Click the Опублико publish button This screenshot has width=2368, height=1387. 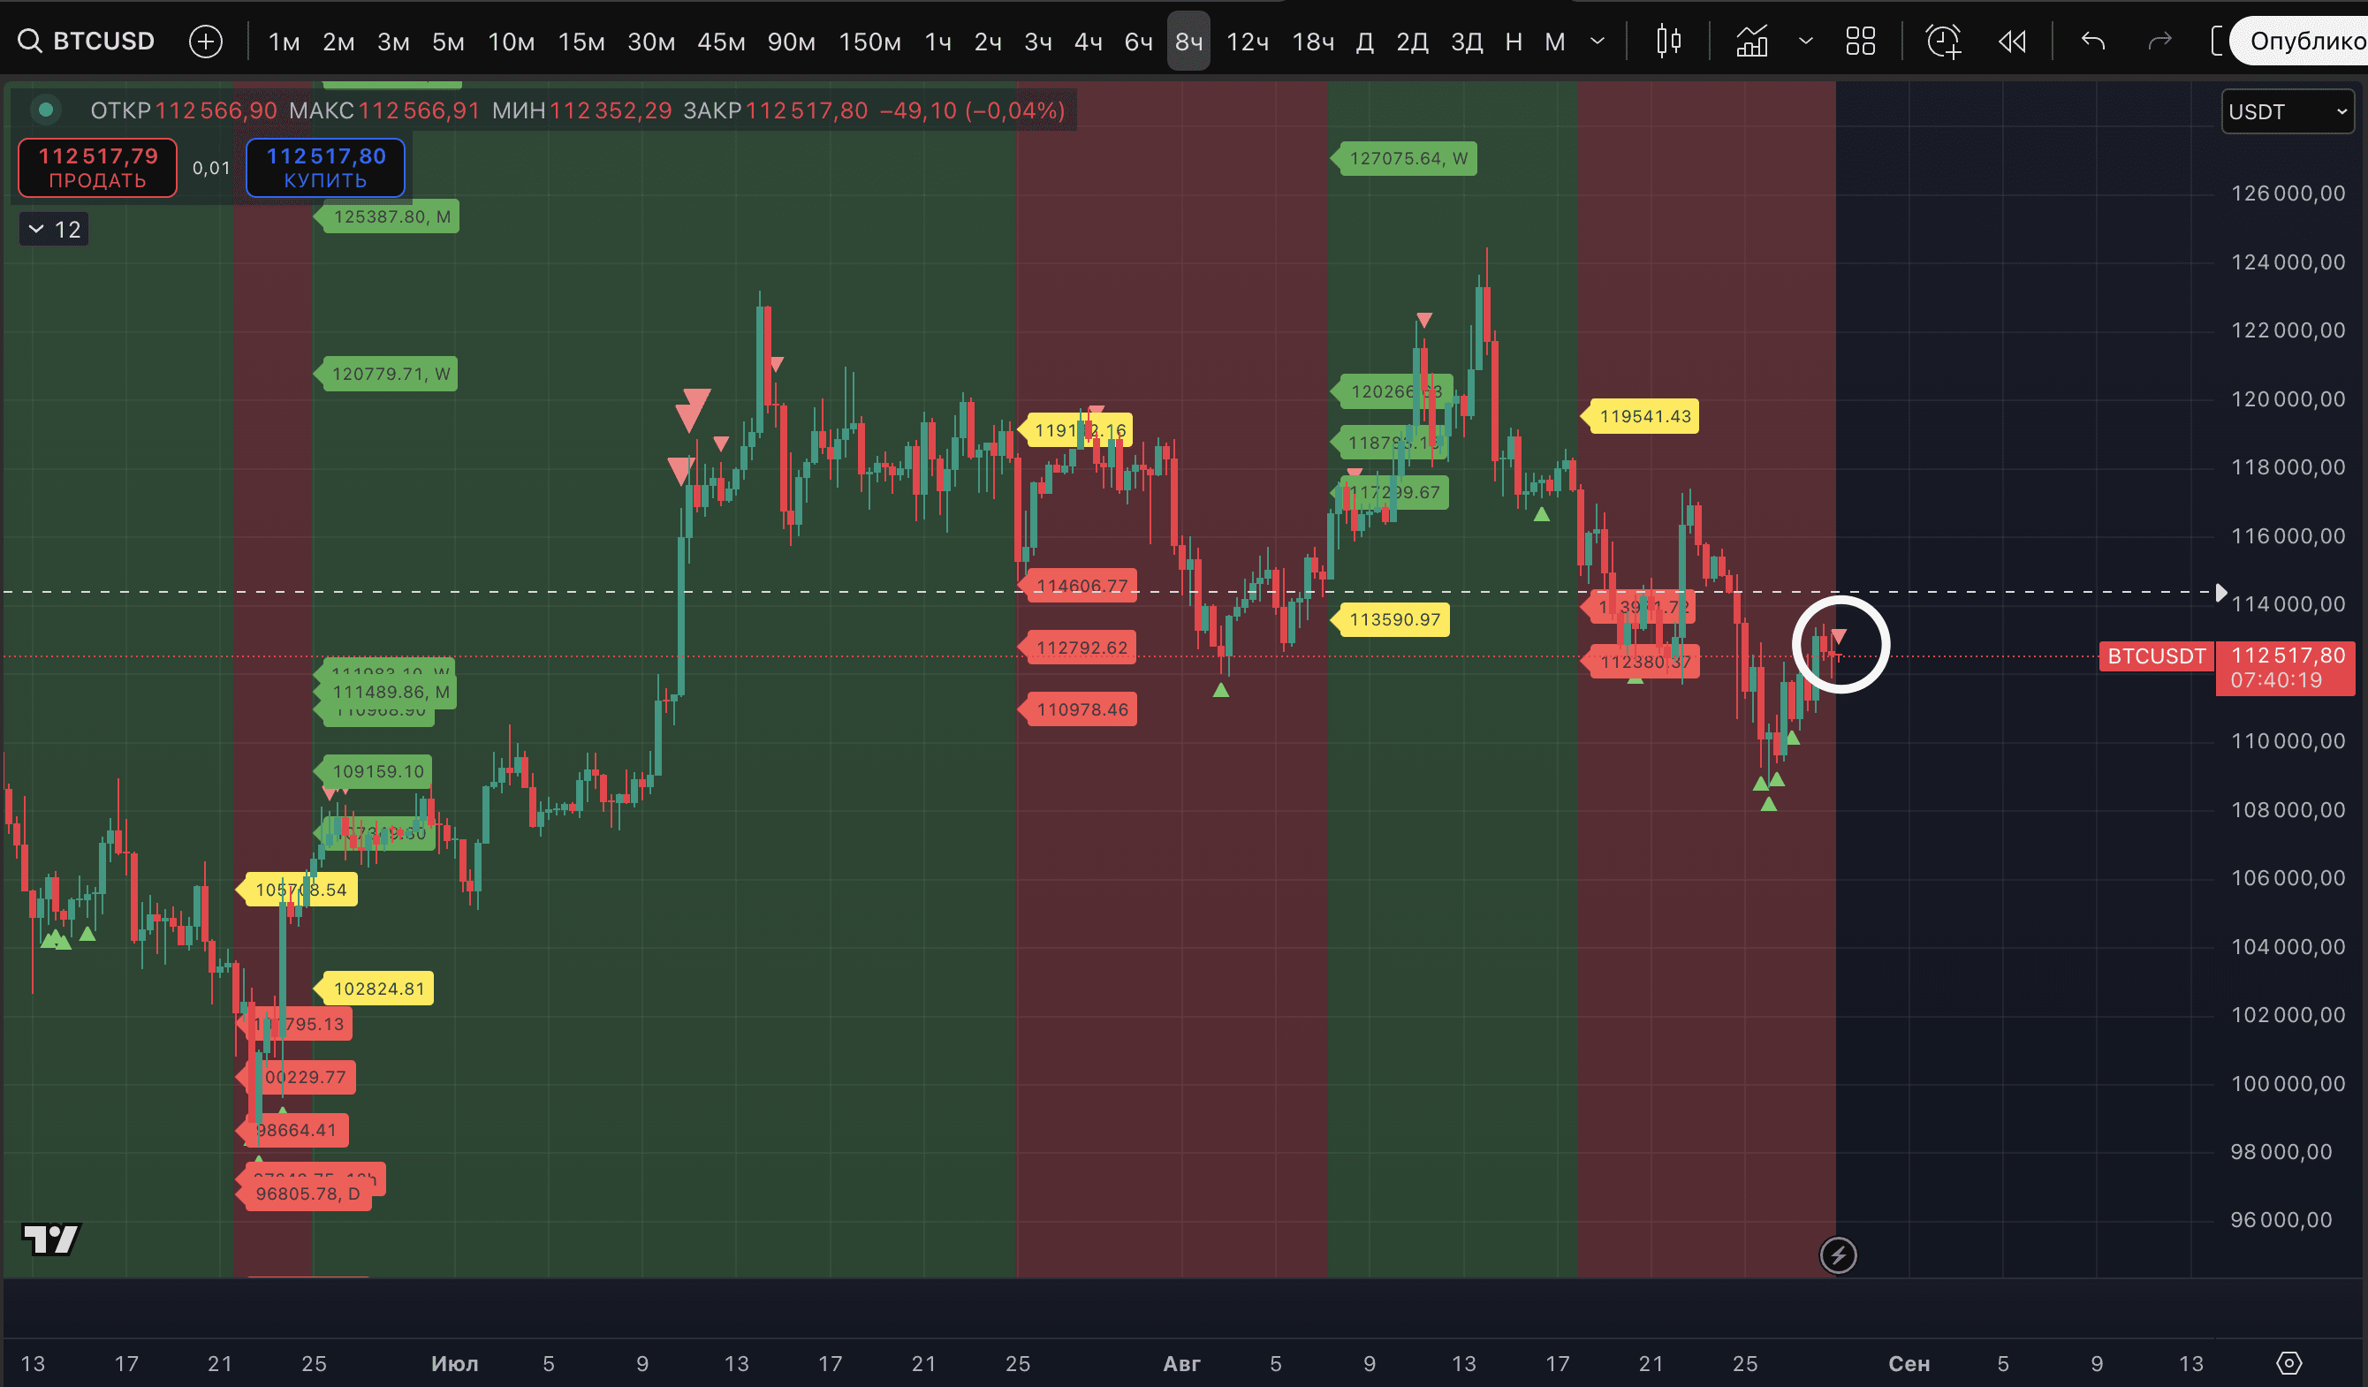click(x=2300, y=42)
